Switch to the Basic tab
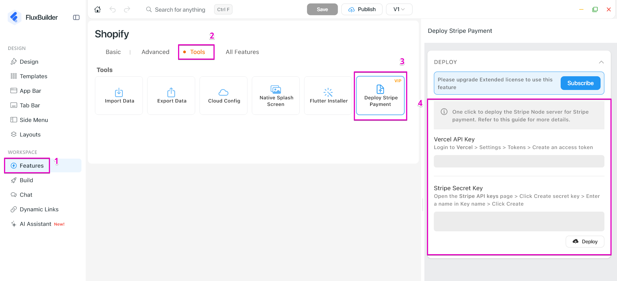This screenshot has width=617, height=281. 113,52
